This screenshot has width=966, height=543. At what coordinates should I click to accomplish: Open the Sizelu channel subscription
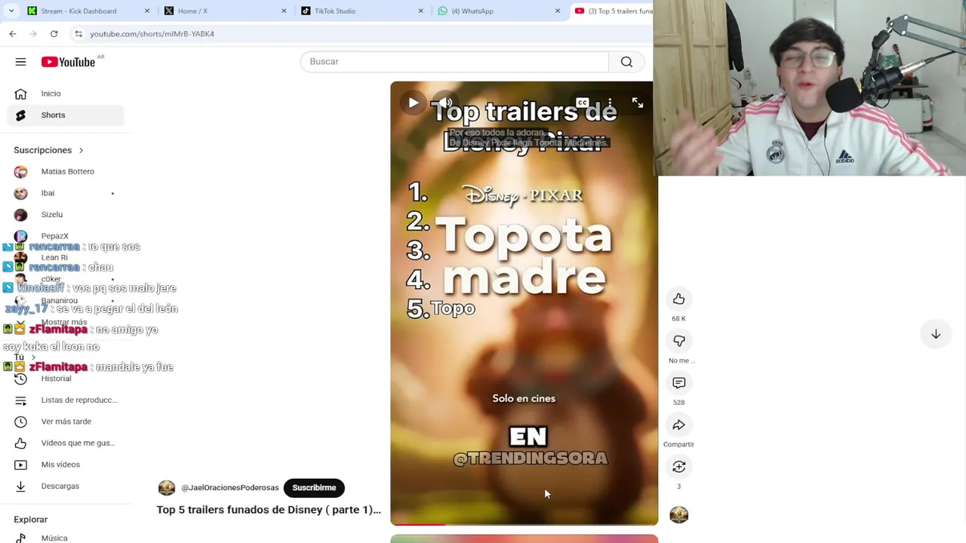tap(66, 214)
